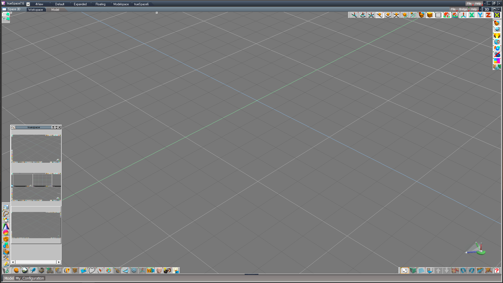503x283 pixels.
Task: Select the arrow pointer object tool
Action: (x=404, y=270)
